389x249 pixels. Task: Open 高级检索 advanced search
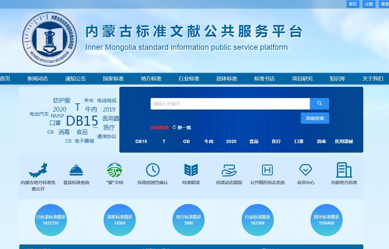(x=315, y=118)
